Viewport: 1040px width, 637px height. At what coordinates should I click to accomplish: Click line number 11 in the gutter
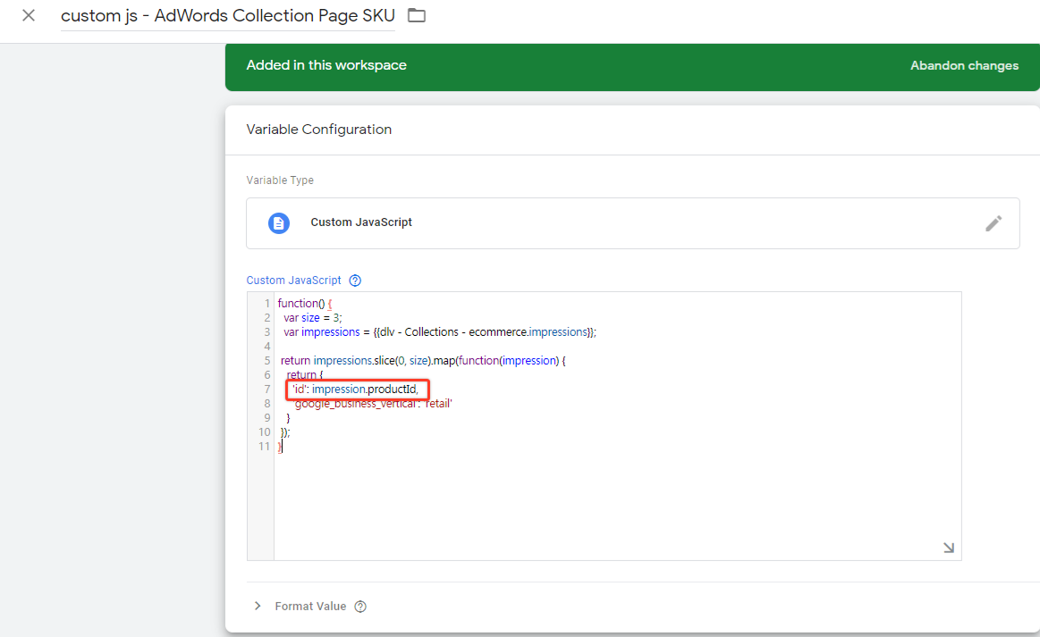264,446
